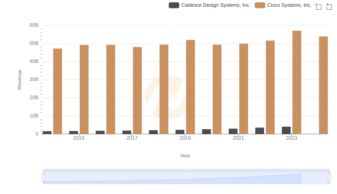The width and height of the screenshot is (337, 194).
Task: Click the right handle of zoom slider
Action: 329,178
